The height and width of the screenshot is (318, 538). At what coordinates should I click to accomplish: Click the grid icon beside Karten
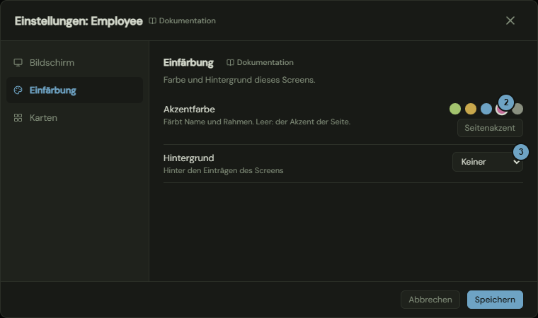(x=18, y=118)
